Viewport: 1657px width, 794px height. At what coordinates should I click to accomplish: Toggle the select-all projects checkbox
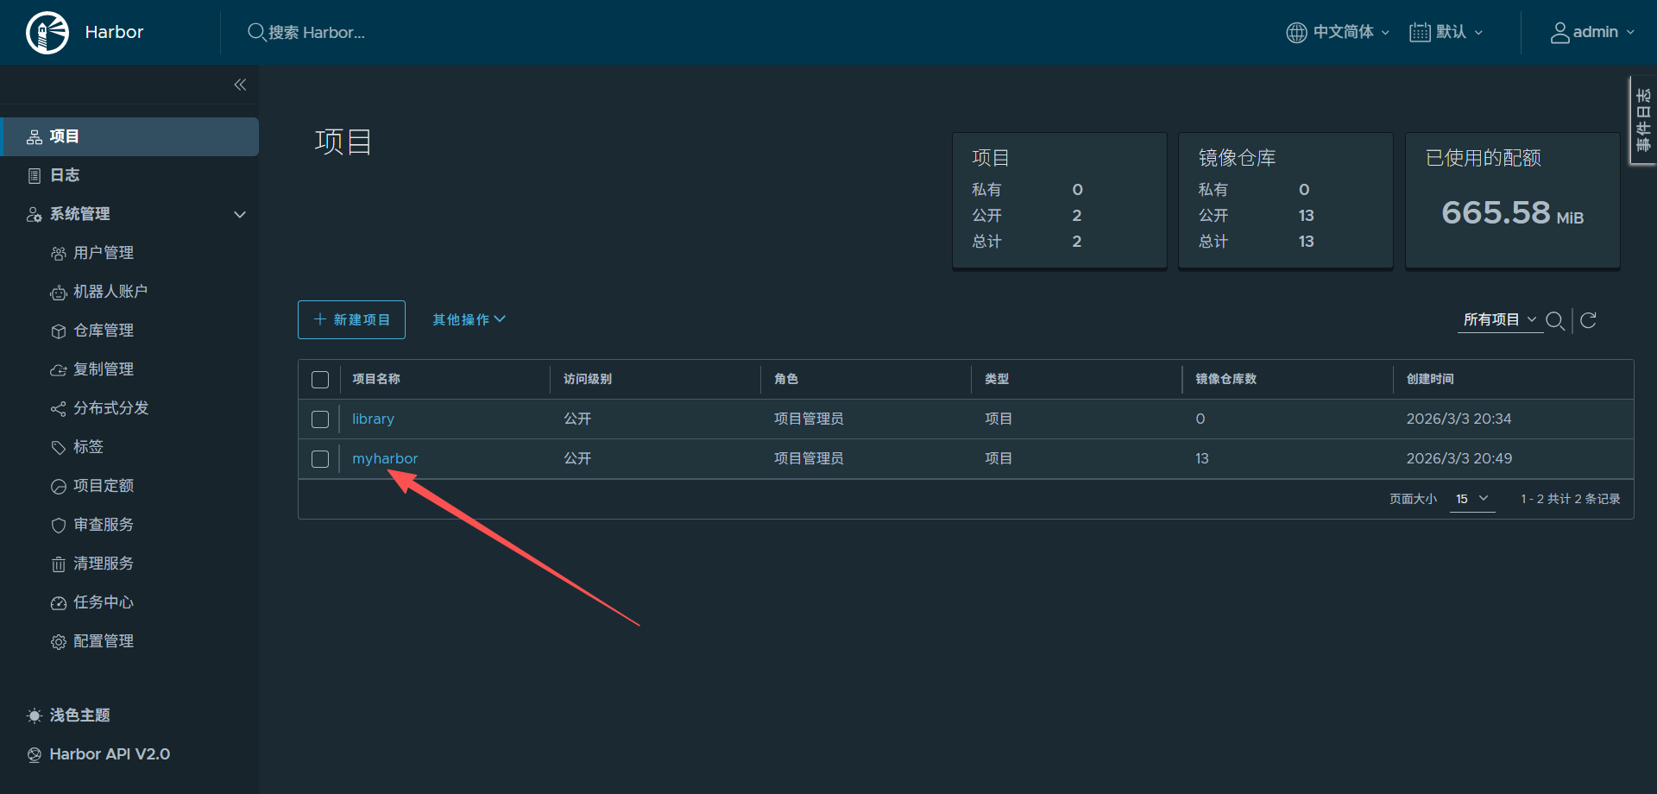320,380
